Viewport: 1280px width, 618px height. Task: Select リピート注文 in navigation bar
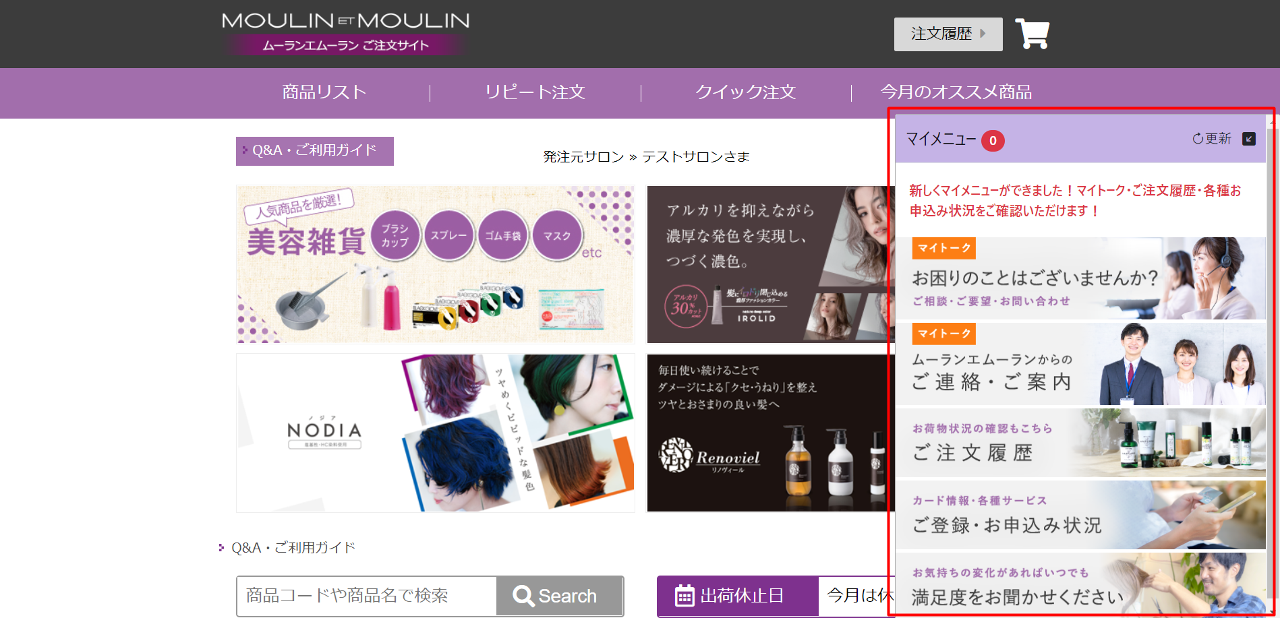point(535,92)
